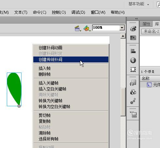The image size is (160, 148).
Task: Click the 未命名-2 document selector
Action: click(x=151, y=32)
